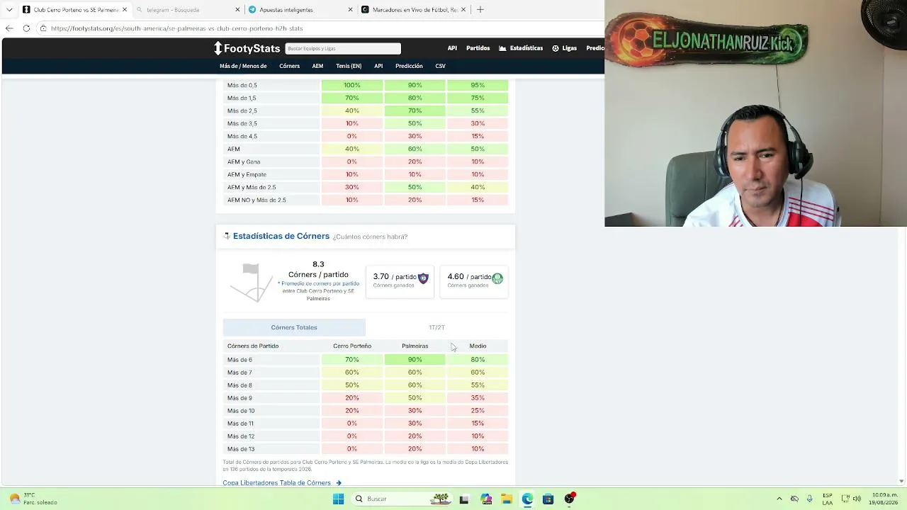
Task: Open the Córners submenu link
Action: [x=289, y=66]
